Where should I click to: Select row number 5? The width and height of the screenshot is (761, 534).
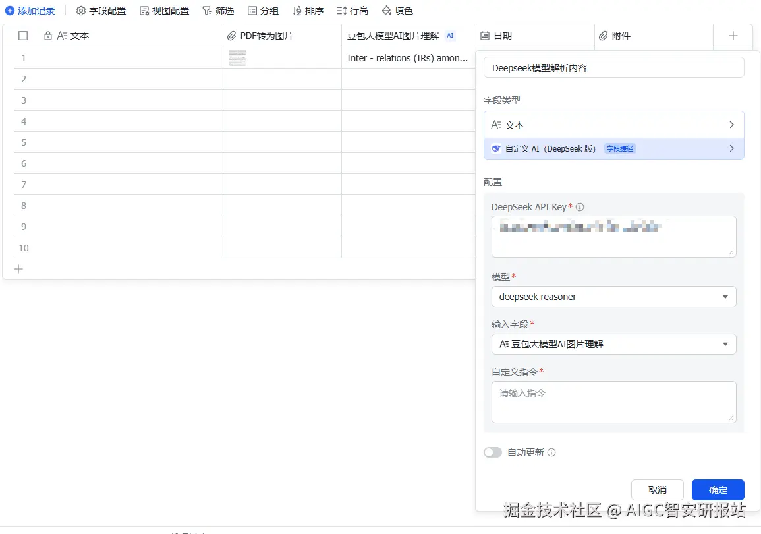pos(23,142)
